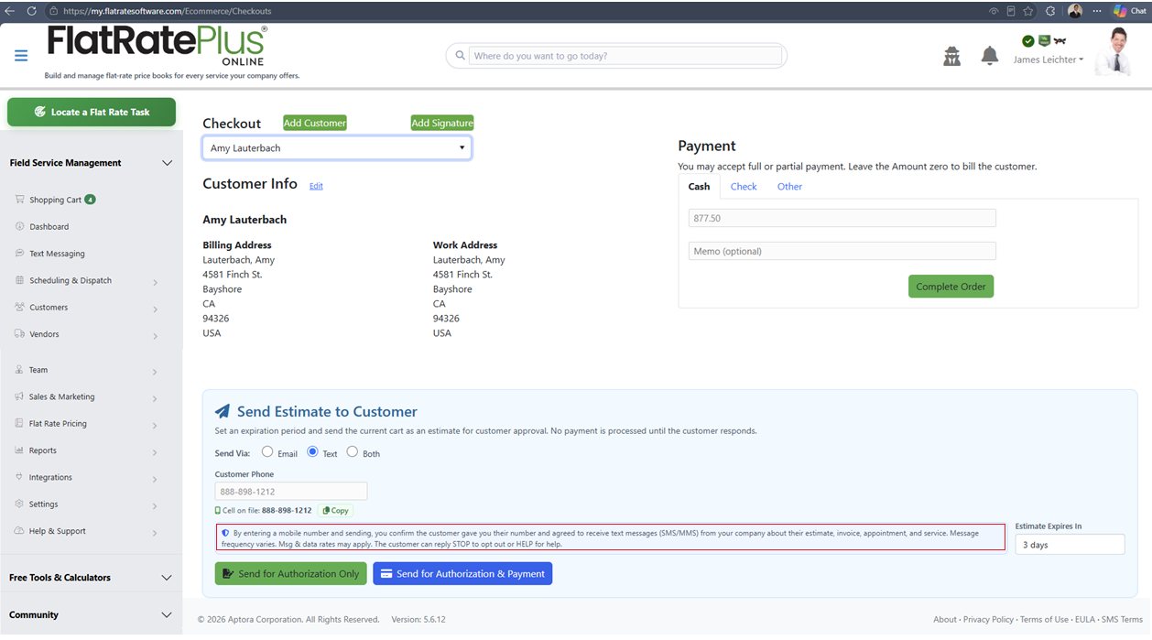Click Add Signature button
Screen dimensions: 1152x640
[x=442, y=123]
